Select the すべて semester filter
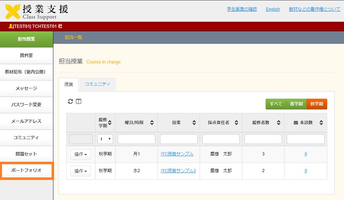Viewport: 344px width, 200px height. pos(276,104)
